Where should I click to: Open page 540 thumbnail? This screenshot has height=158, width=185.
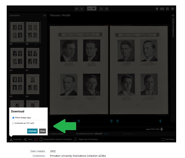pyautogui.click(x=17, y=58)
